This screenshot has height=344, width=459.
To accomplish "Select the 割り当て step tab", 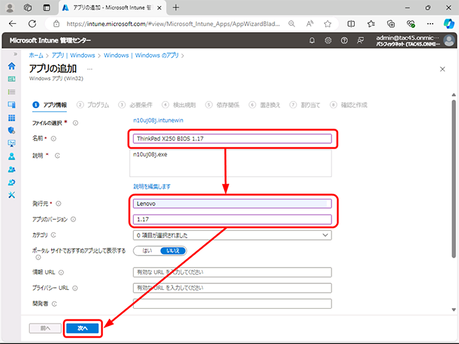I will pyautogui.click(x=305, y=105).
